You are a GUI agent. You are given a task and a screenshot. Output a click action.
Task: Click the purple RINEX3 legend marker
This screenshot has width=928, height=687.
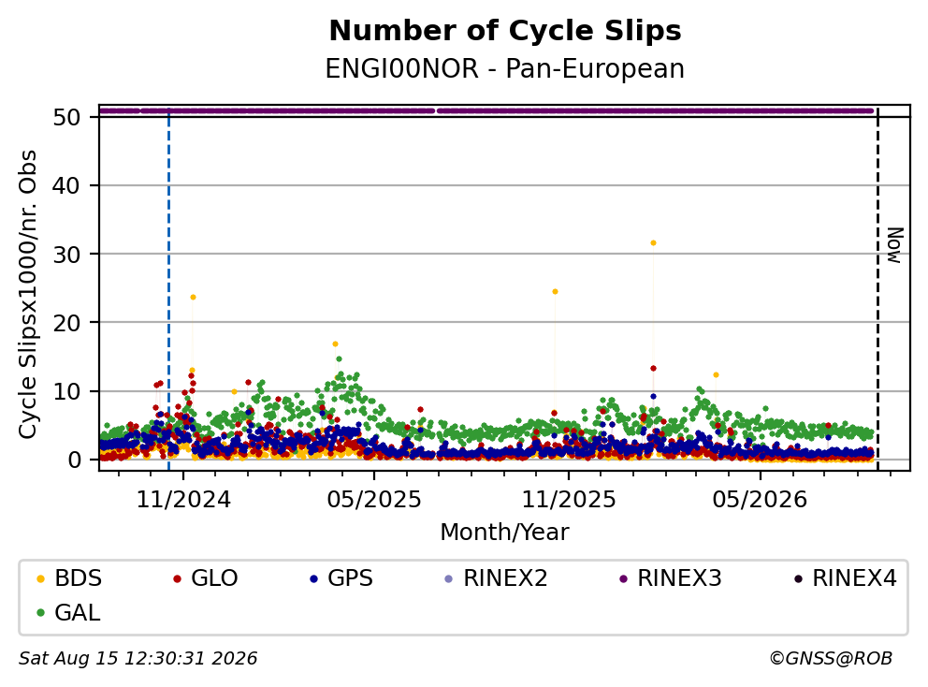click(x=623, y=578)
